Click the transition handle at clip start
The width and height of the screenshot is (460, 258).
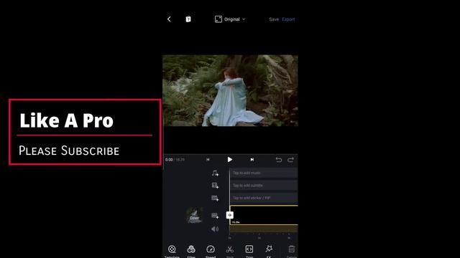click(x=230, y=215)
